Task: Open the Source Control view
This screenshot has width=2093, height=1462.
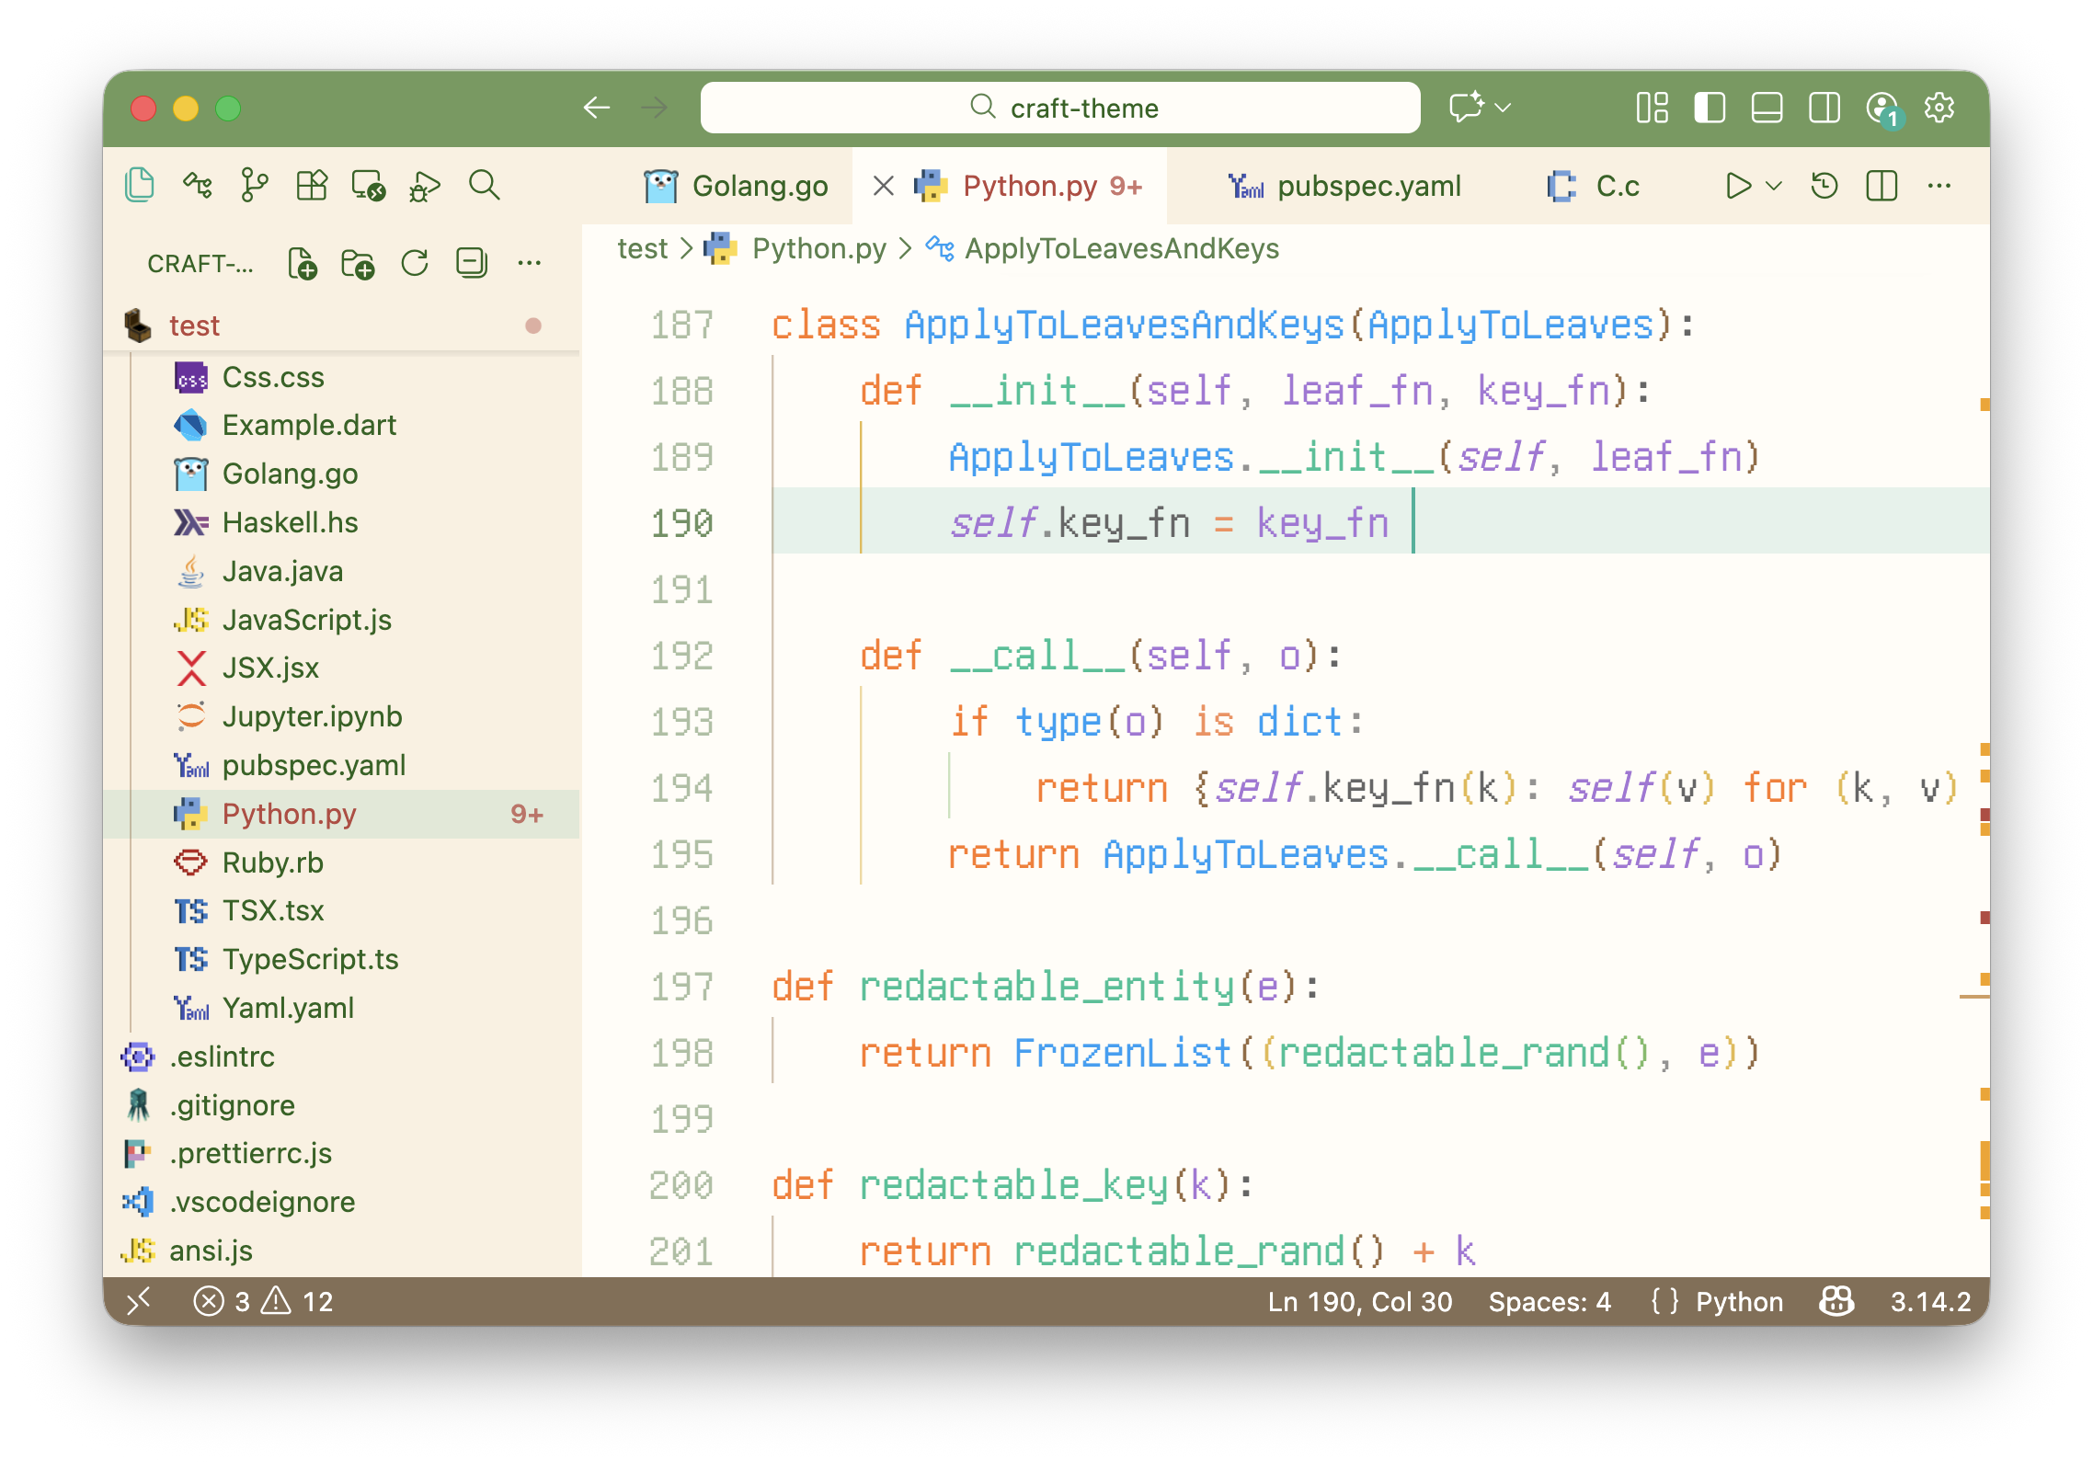Action: (254, 186)
